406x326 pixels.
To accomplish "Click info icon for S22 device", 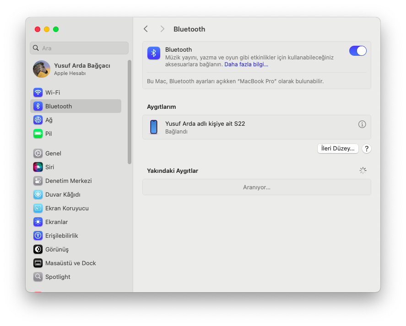I will pos(362,124).
